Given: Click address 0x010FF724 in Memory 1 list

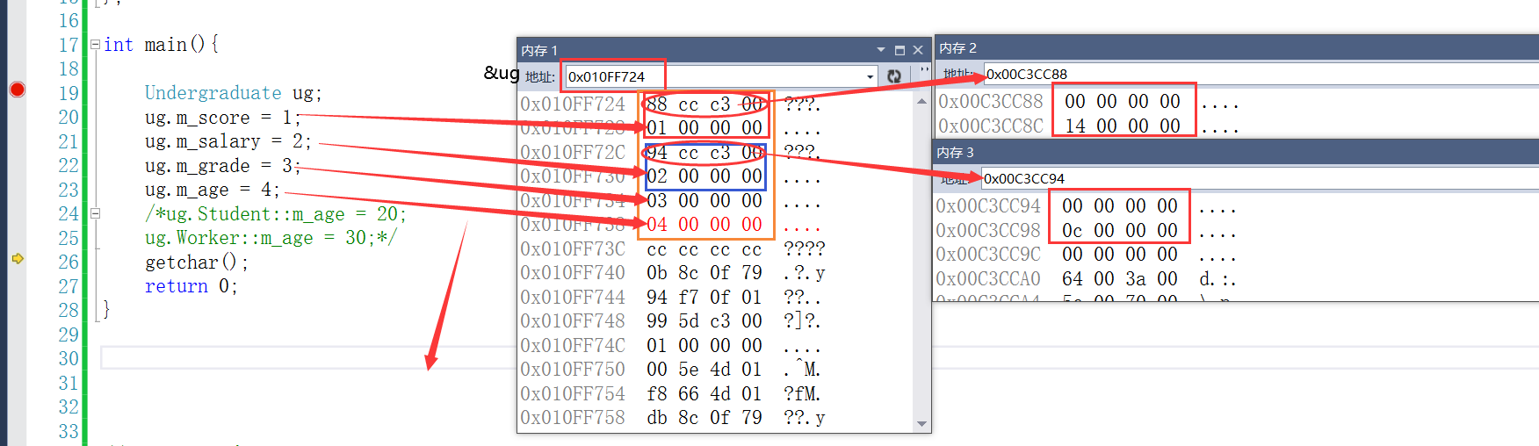Looking at the screenshot, I should click(573, 104).
